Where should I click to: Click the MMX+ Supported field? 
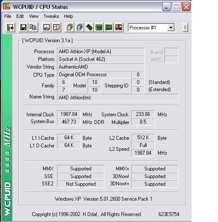click(155, 169)
